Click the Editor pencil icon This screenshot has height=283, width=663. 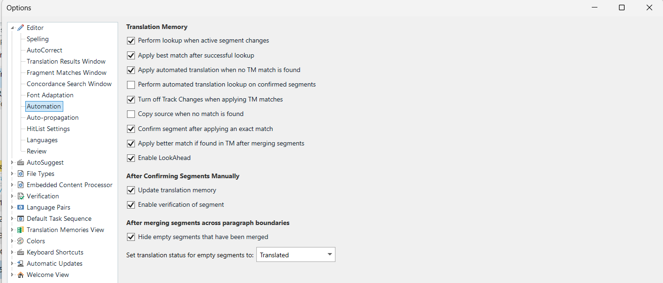click(x=21, y=28)
